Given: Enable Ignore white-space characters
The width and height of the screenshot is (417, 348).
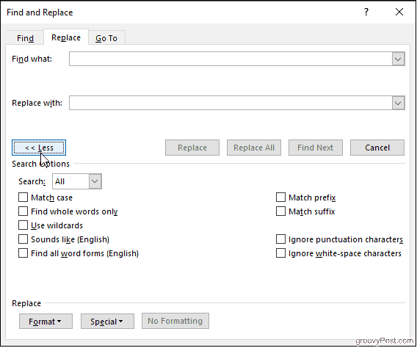Looking at the screenshot, I should [x=280, y=253].
